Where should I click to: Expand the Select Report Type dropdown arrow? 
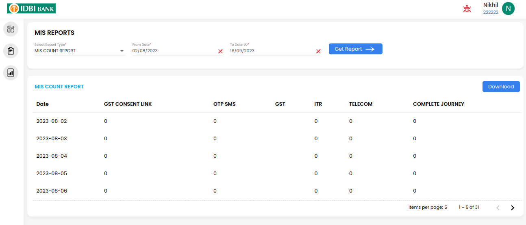tap(122, 51)
